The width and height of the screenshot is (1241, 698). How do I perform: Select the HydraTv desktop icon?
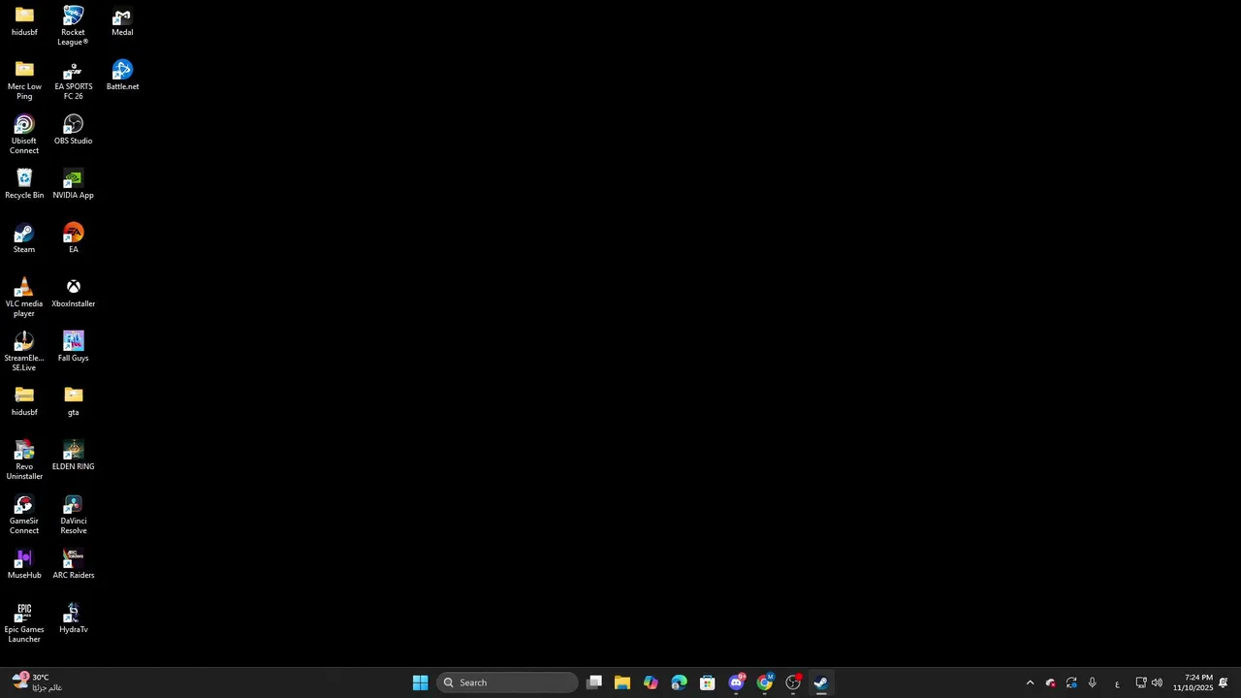coord(73,619)
